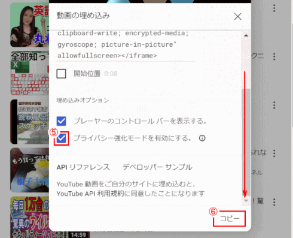Open the more-options menu for the Excel video
Screen dimensions: 293x238
274,57
